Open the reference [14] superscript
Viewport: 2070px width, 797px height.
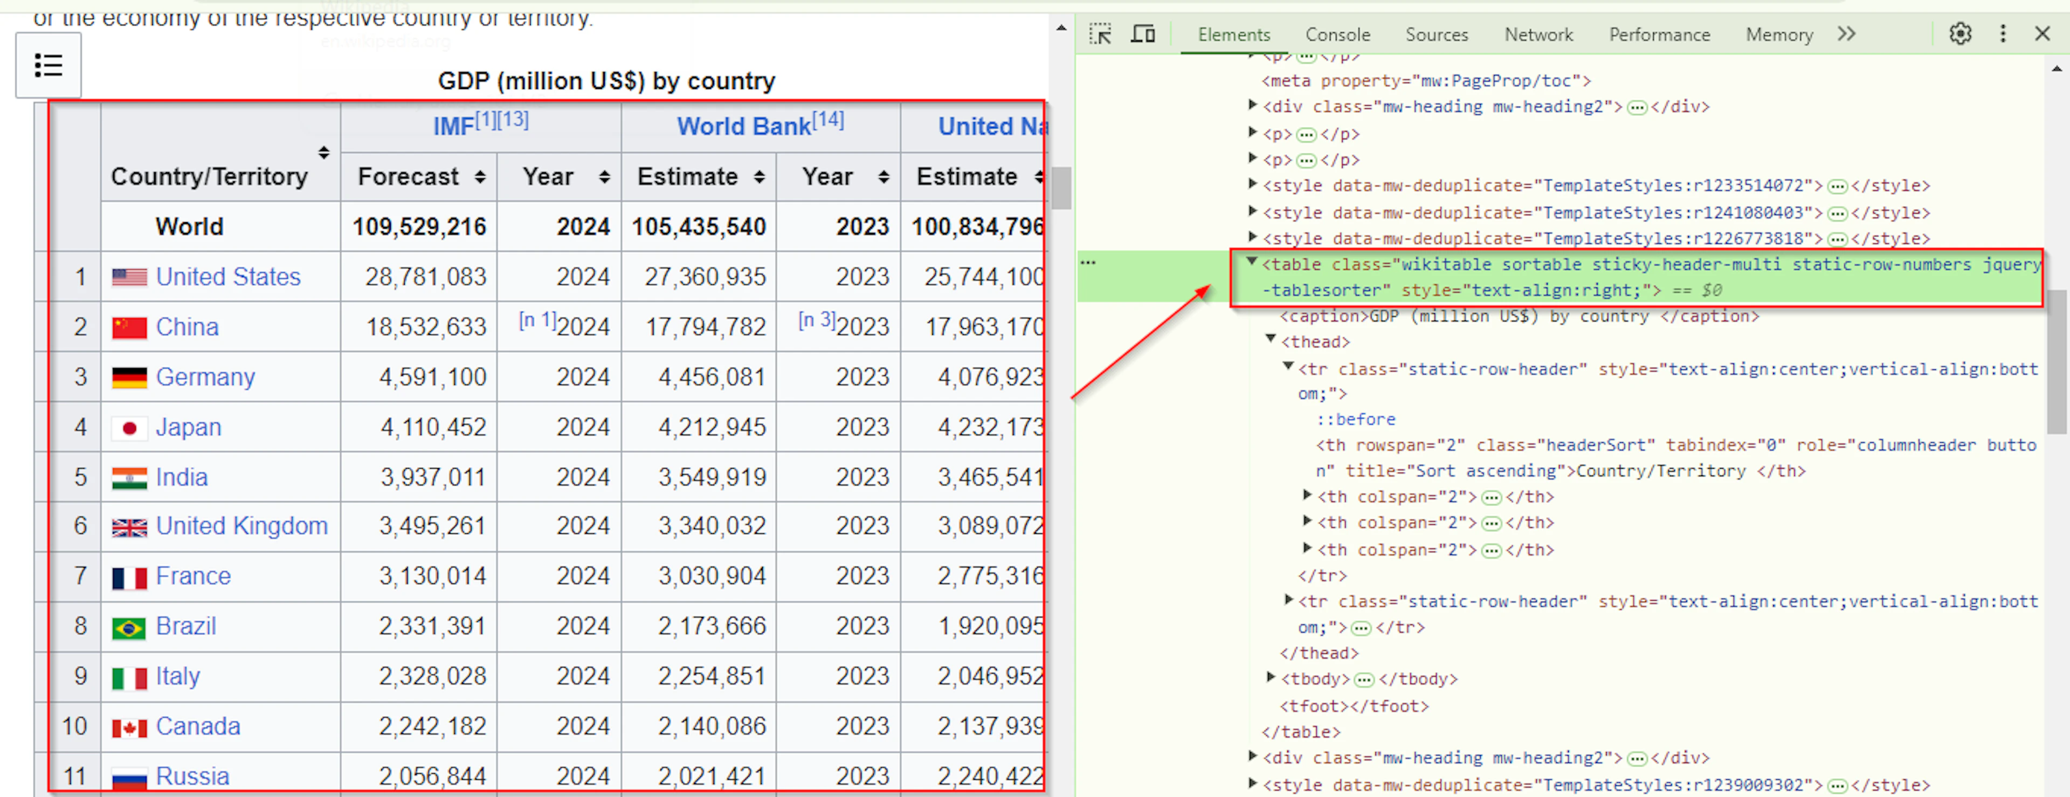[827, 121]
